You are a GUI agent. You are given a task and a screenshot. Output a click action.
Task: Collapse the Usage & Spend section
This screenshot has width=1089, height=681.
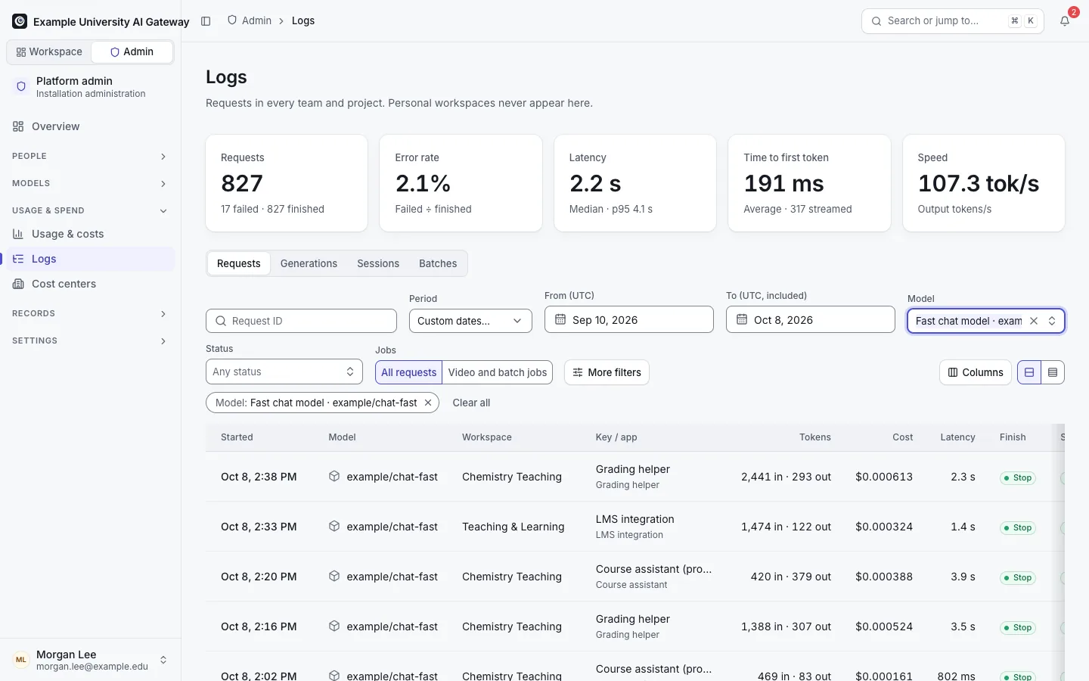90,210
